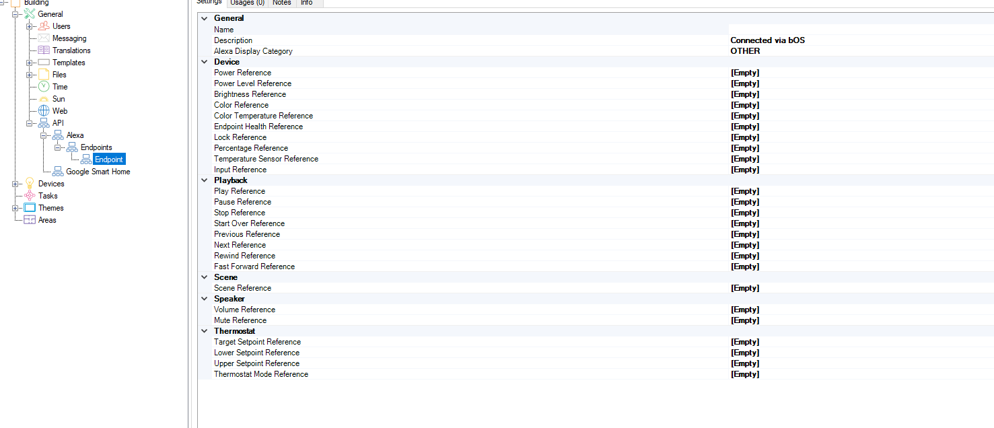Open the Usages (0) tab
Image resolution: width=994 pixels, height=428 pixels.
[247, 3]
